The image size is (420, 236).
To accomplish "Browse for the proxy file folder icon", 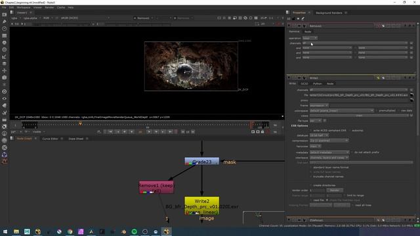I will point(411,100).
